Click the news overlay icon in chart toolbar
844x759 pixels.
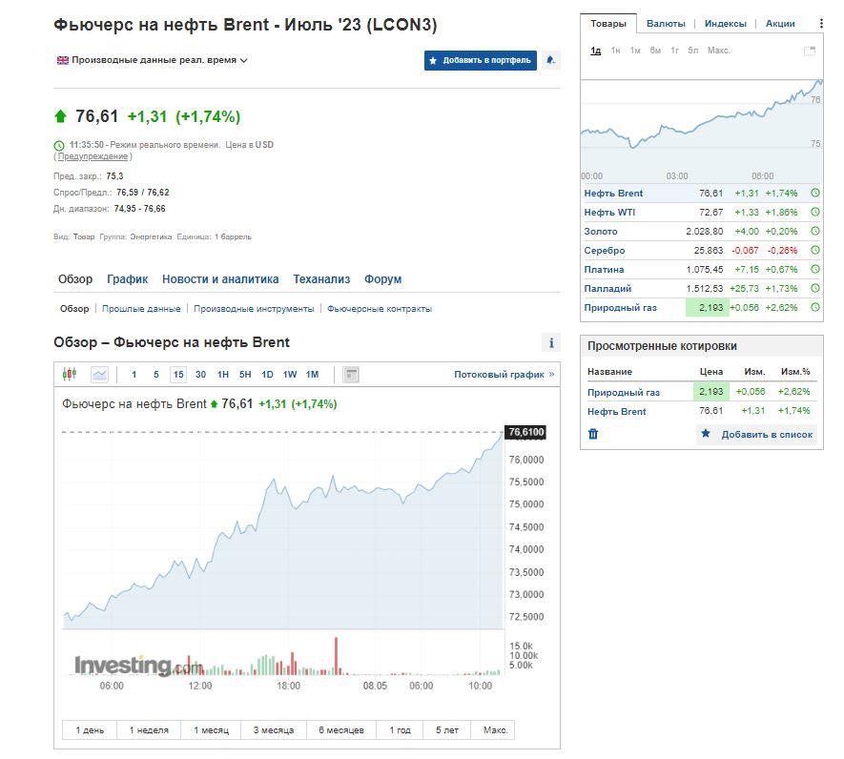coord(351,375)
